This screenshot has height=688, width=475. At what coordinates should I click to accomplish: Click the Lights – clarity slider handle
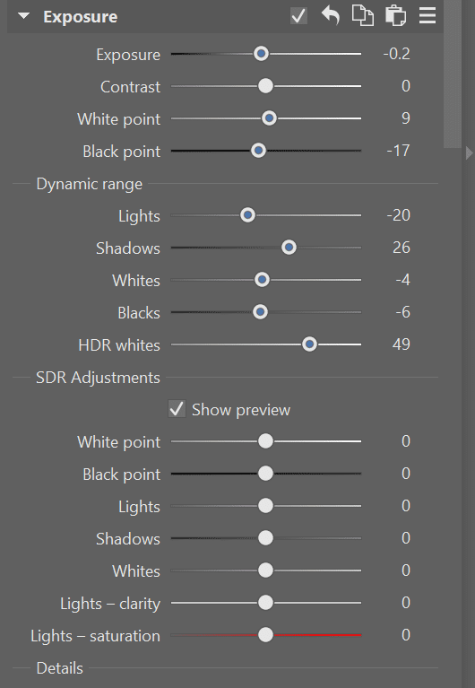click(x=265, y=603)
